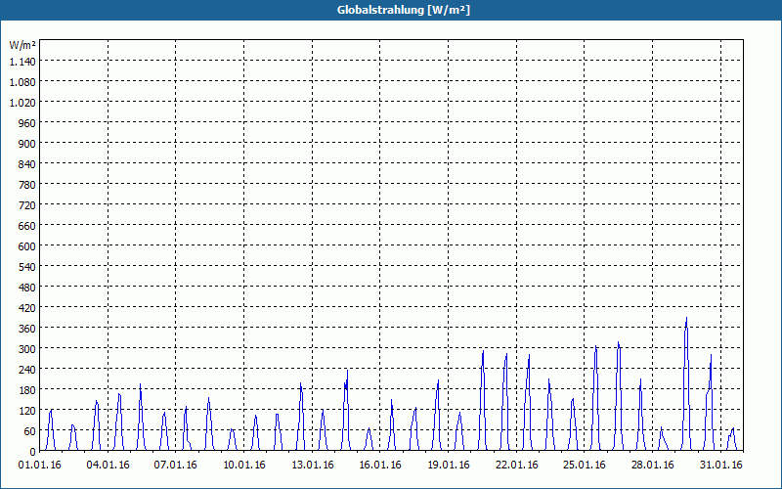Viewport: 782px width, 489px height.
Task: Click the 1.140 y-axis label
Action: point(22,62)
